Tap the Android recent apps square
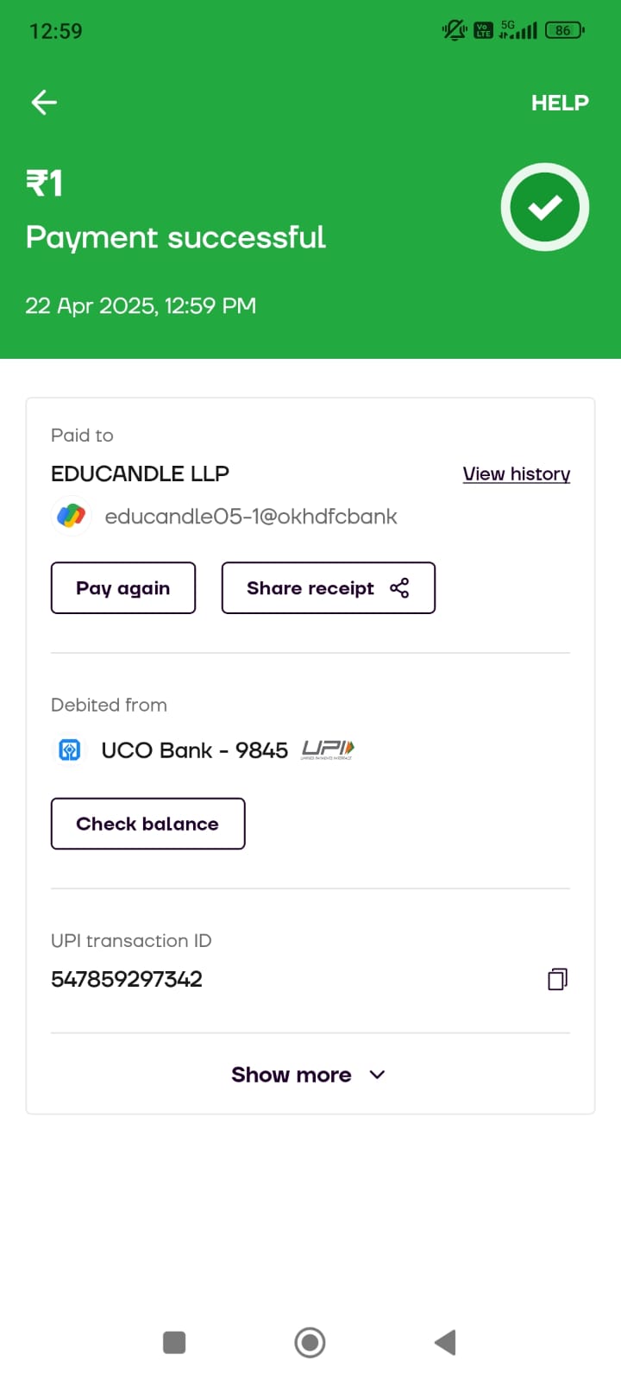 pyautogui.click(x=174, y=1342)
